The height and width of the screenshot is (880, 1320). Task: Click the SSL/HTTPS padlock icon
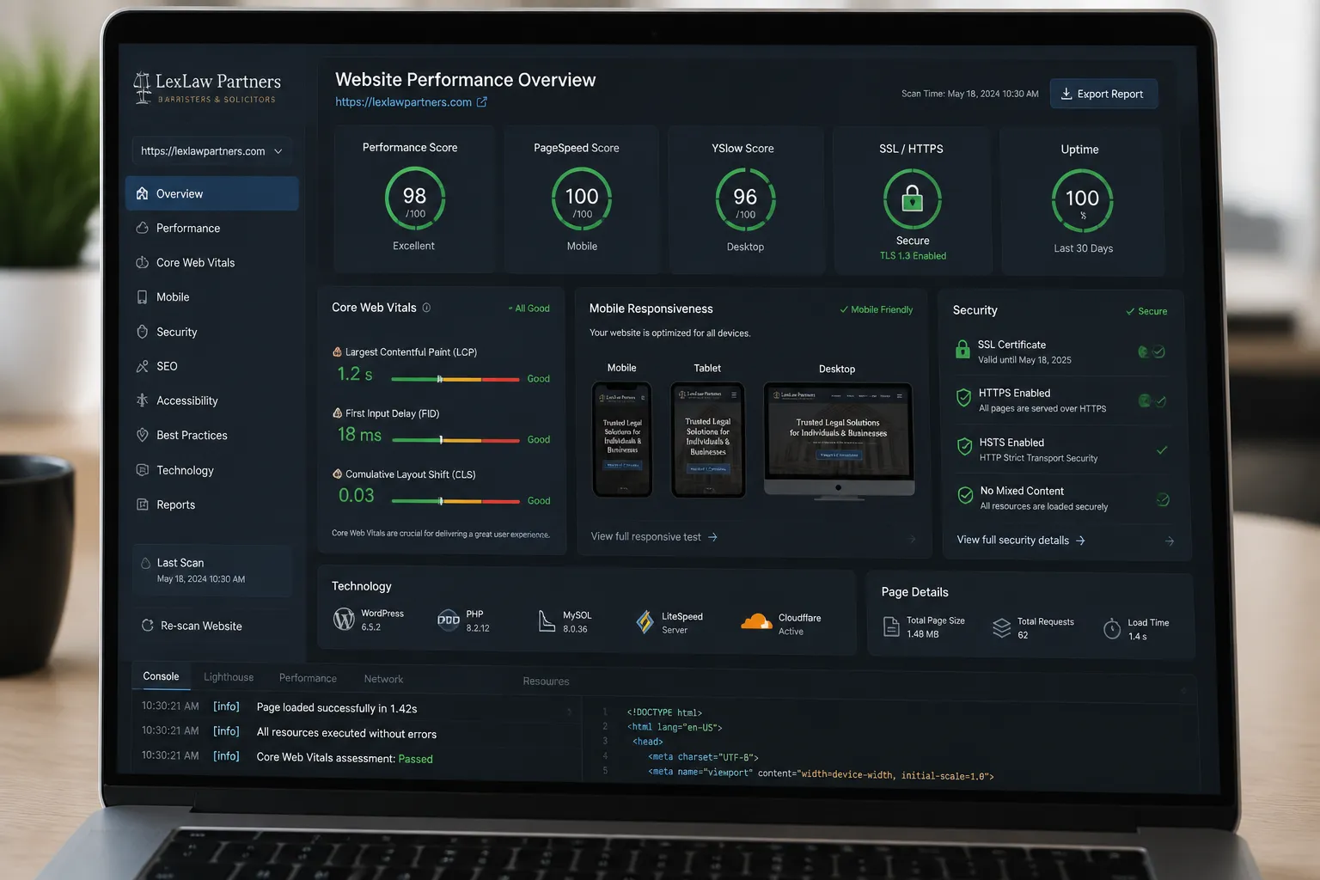click(913, 199)
